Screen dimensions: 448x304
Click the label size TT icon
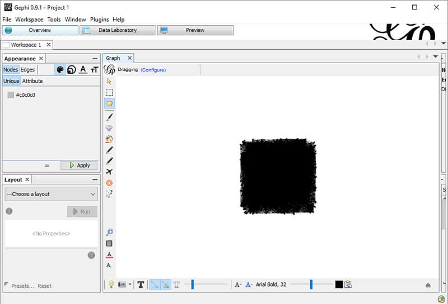(x=94, y=70)
